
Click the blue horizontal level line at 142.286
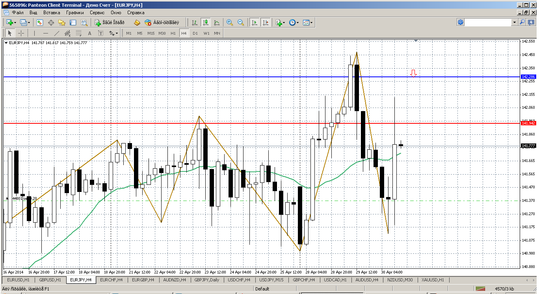(236, 76)
